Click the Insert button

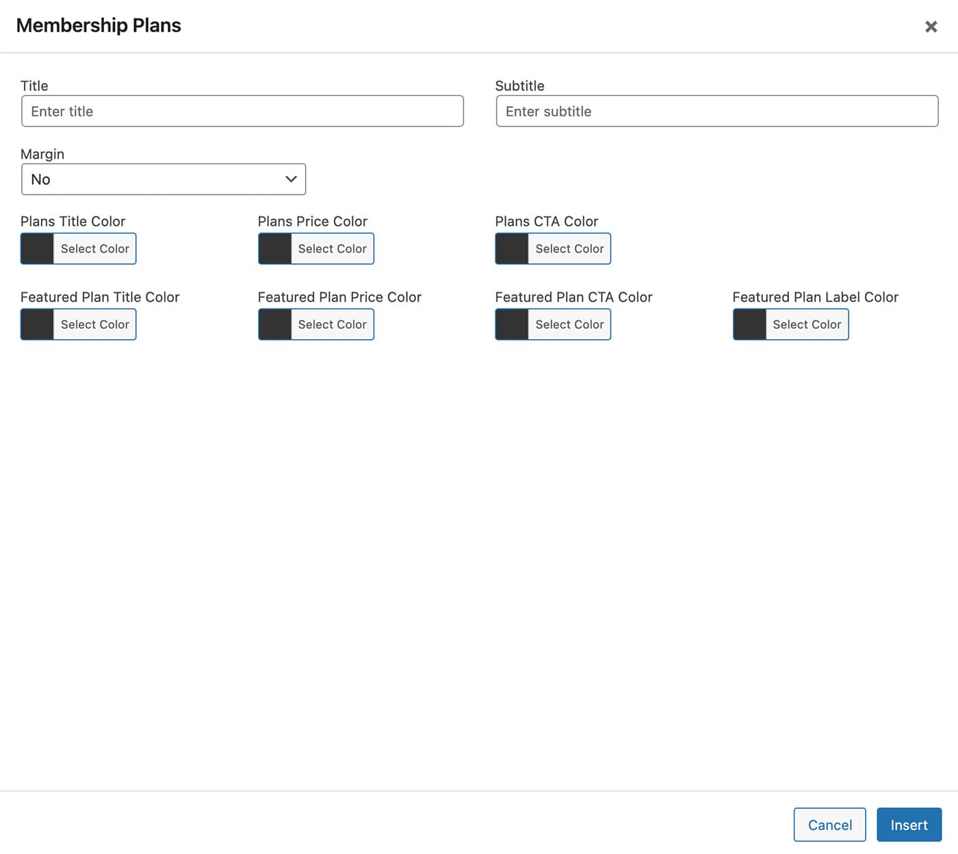coord(909,825)
